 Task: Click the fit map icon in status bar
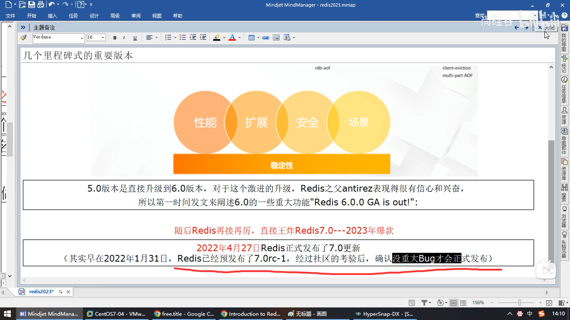click(x=549, y=303)
